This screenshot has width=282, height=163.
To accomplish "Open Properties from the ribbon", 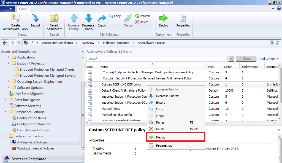I will (183, 21).
